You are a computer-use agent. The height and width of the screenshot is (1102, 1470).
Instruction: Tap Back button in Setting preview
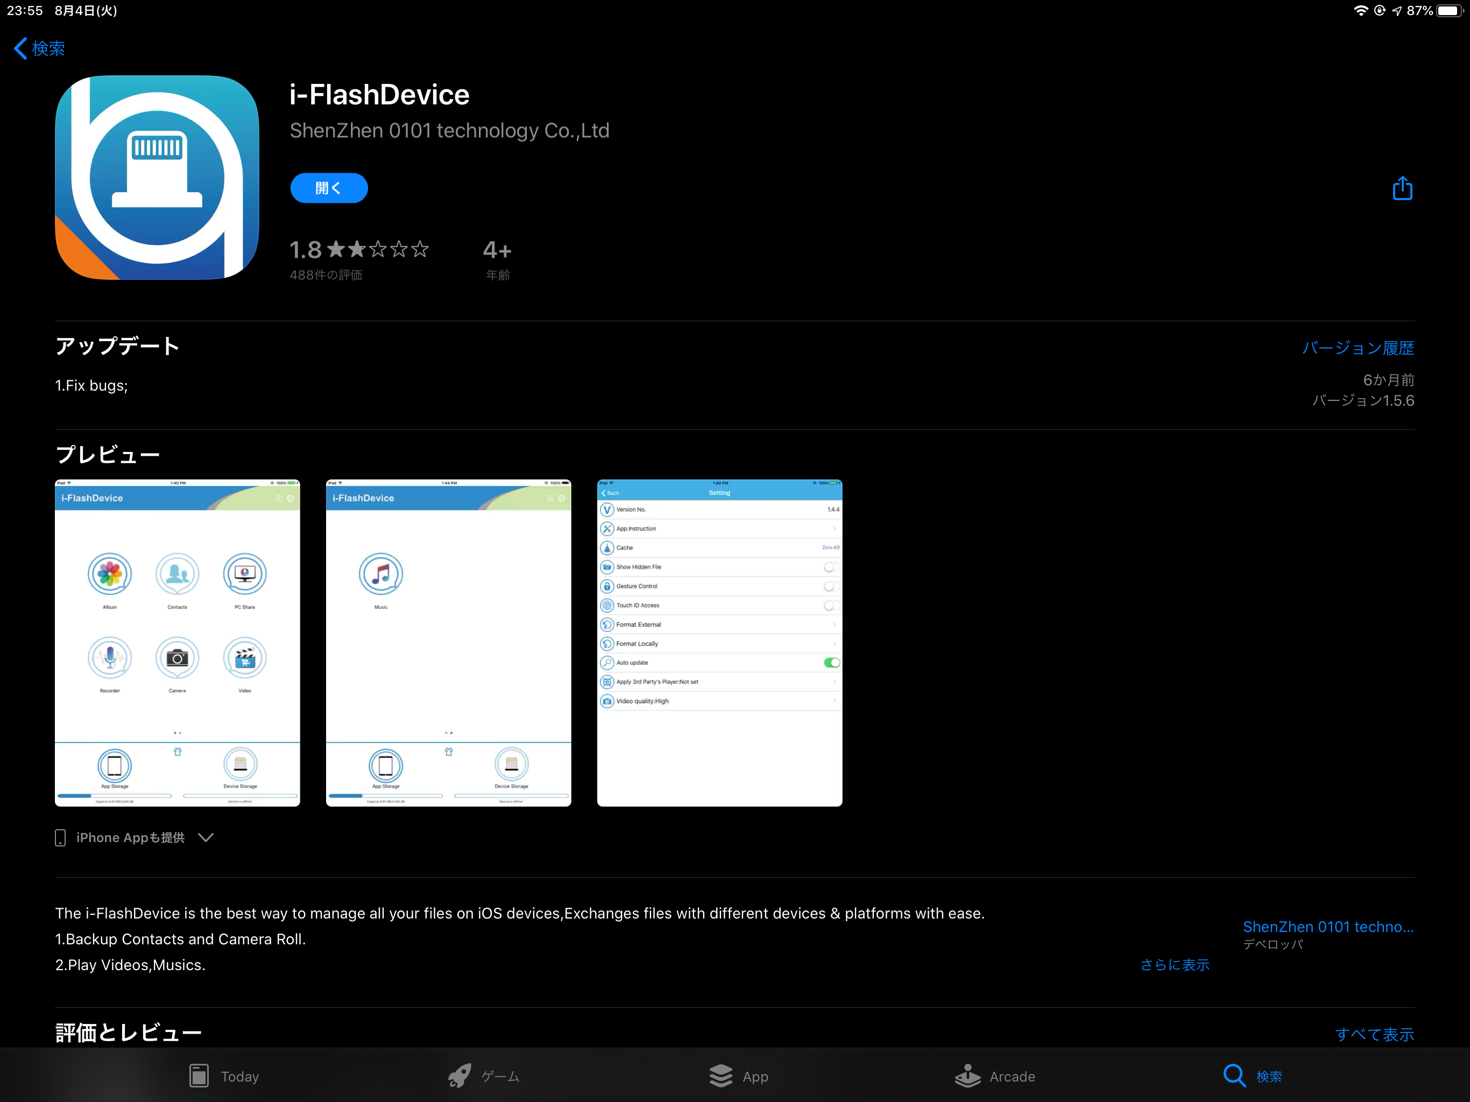pos(611,493)
